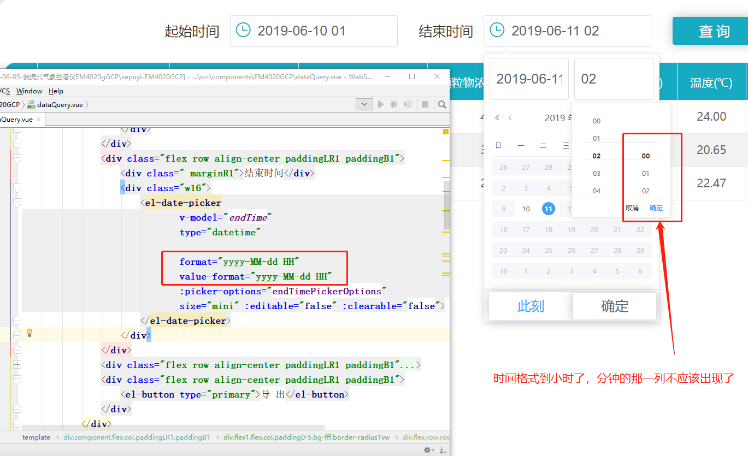
Task: Open the settings gear in the status bar
Action: pos(427,449)
